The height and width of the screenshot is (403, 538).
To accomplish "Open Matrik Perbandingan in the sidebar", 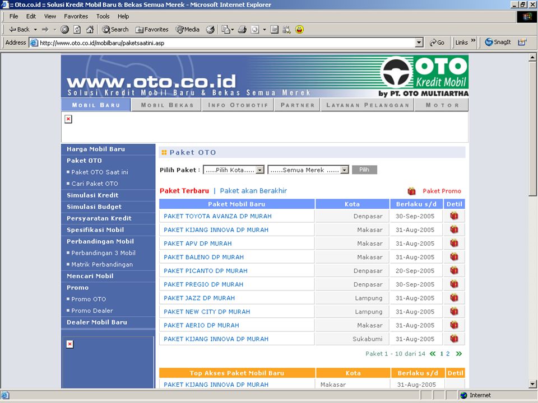I will [x=102, y=264].
